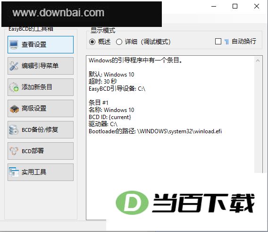Enable the 自动换行 word wrap checkbox
The width and height of the screenshot is (268, 232).
point(218,42)
